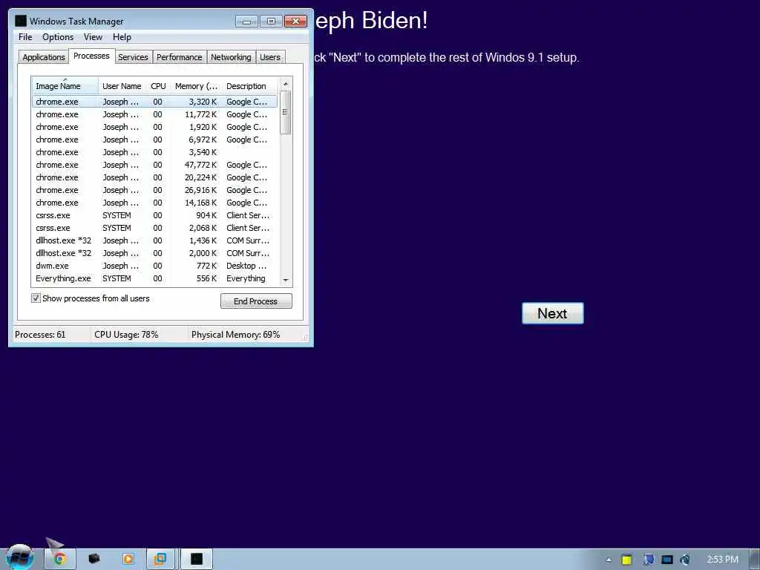The width and height of the screenshot is (760, 570).
Task: Sort by CPU column header
Action: pyautogui.click(x=158, y=86)
